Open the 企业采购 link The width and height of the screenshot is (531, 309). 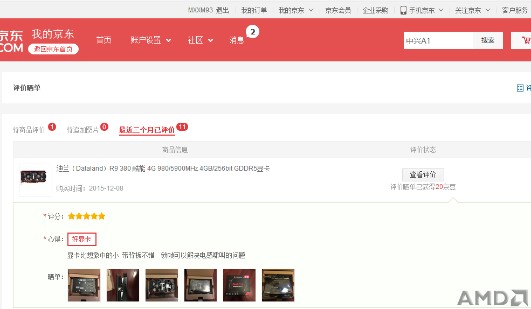point(375,10)
